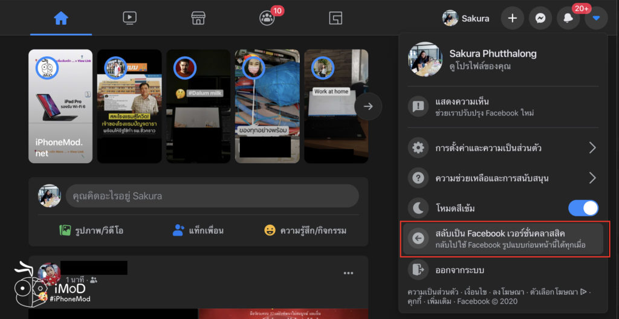Open the Gaming tab icon
This screenshot has height=319, width=619.
click(335, 18)
